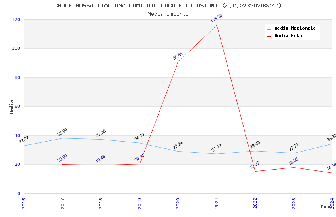
Task: Click the data label 38.00
Action: coord(62,132)
